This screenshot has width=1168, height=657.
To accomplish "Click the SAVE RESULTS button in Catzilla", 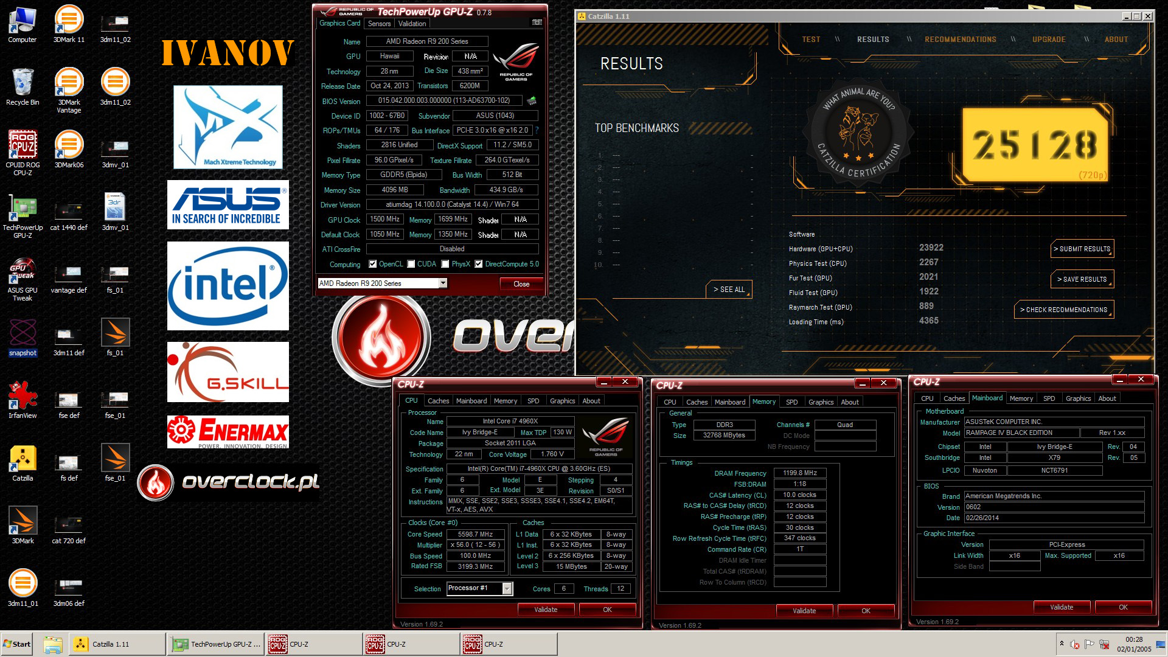I will pos(1083,279).
